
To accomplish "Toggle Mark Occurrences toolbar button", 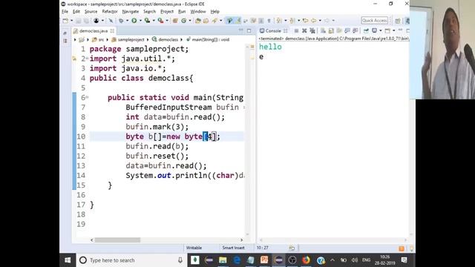I will click(x=238, y=21).
